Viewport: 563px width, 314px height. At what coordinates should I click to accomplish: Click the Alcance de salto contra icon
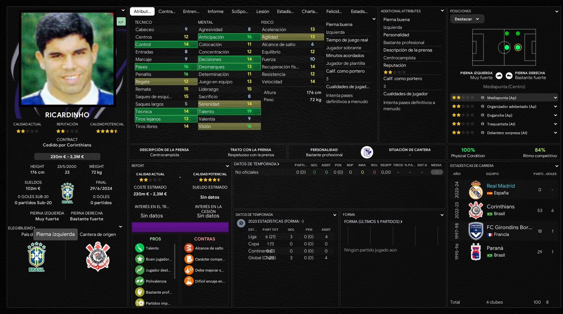pos(189,248)
